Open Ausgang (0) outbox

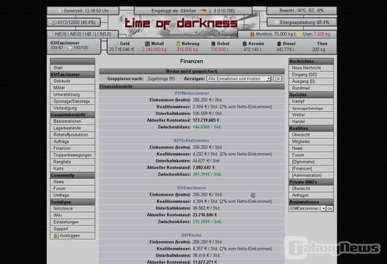312,81
